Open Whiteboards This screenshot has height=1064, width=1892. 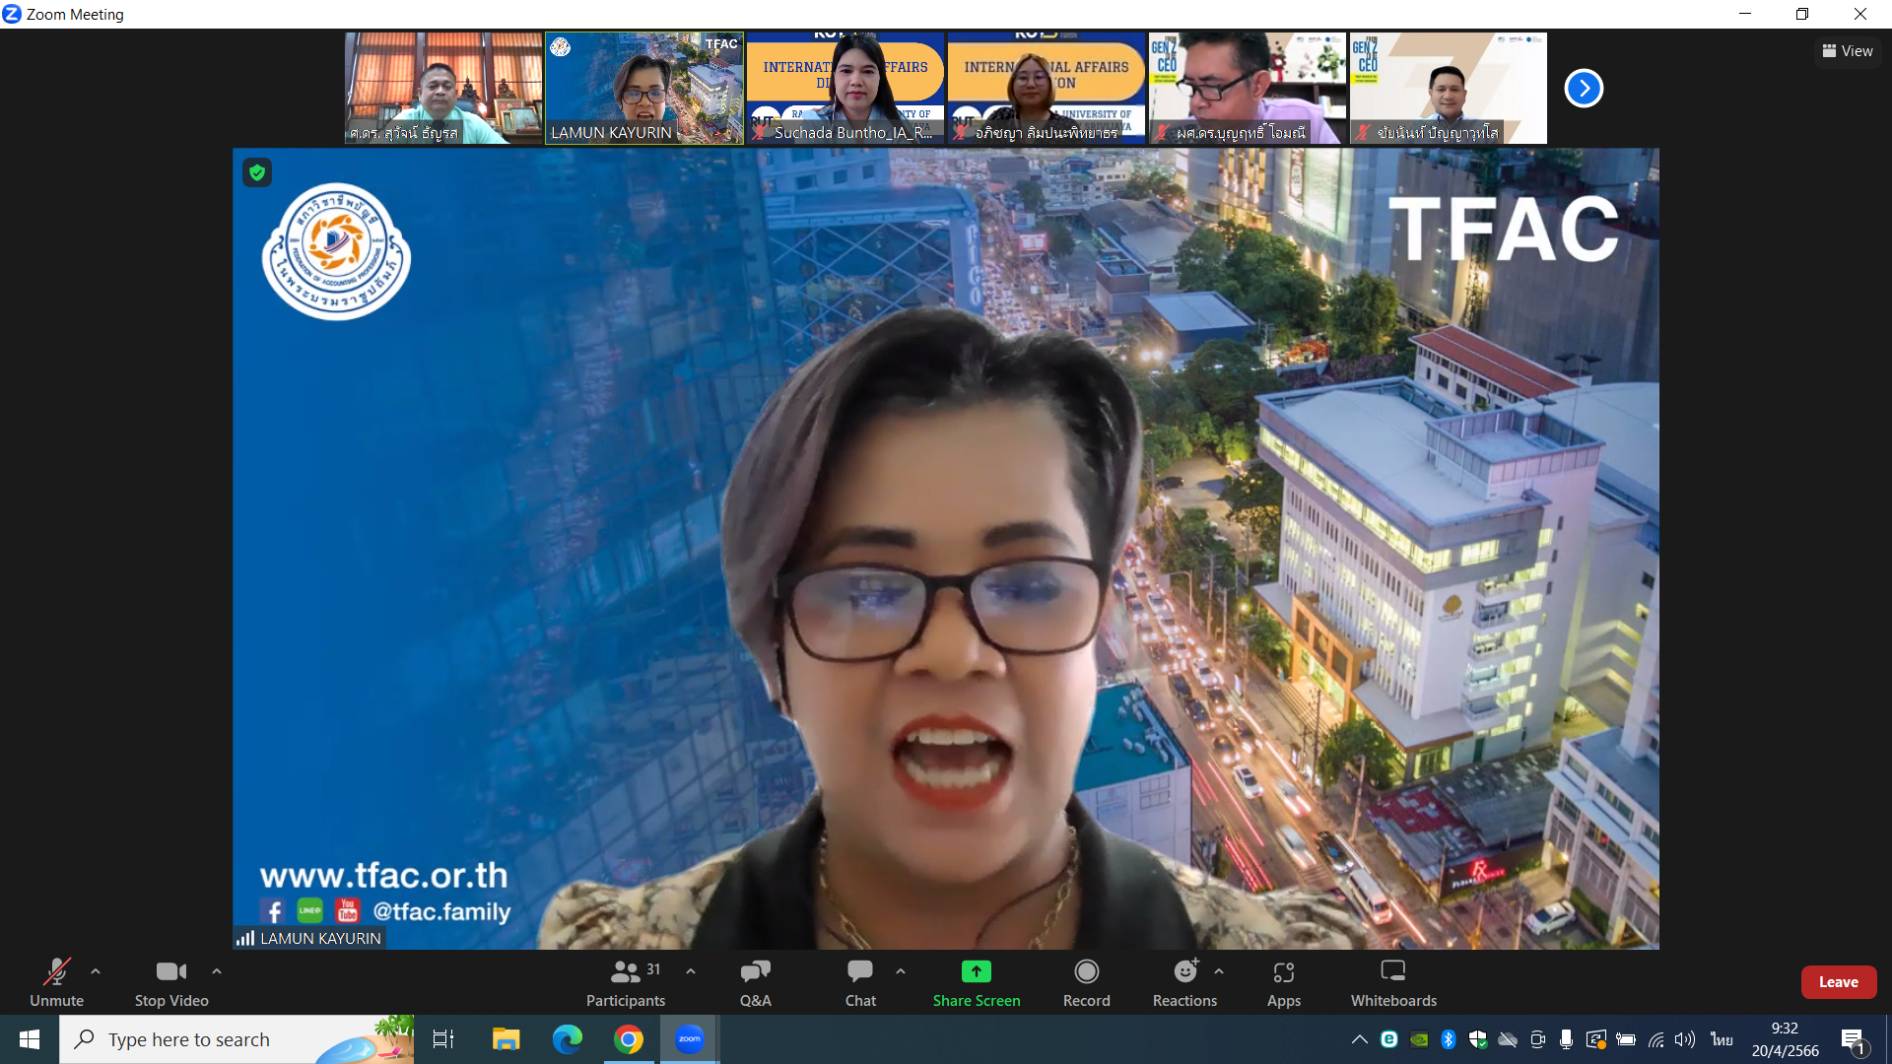(x=1393, y=982)
